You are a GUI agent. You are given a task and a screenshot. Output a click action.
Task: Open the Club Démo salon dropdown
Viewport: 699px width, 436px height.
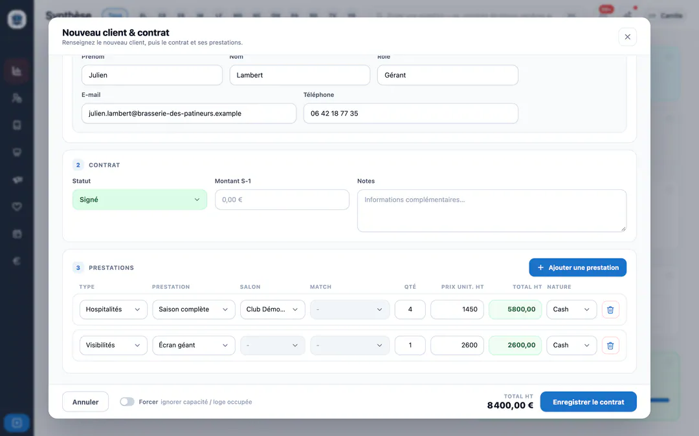(x=272, y=309)
